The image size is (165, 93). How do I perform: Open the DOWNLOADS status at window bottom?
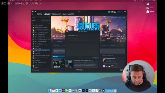(79, 70)
